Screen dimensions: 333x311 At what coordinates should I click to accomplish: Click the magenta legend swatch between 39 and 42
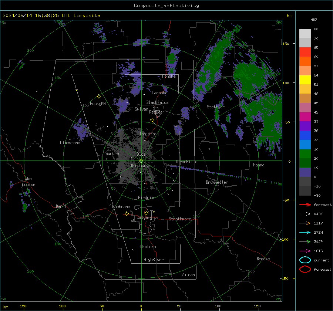coord(305,117)
